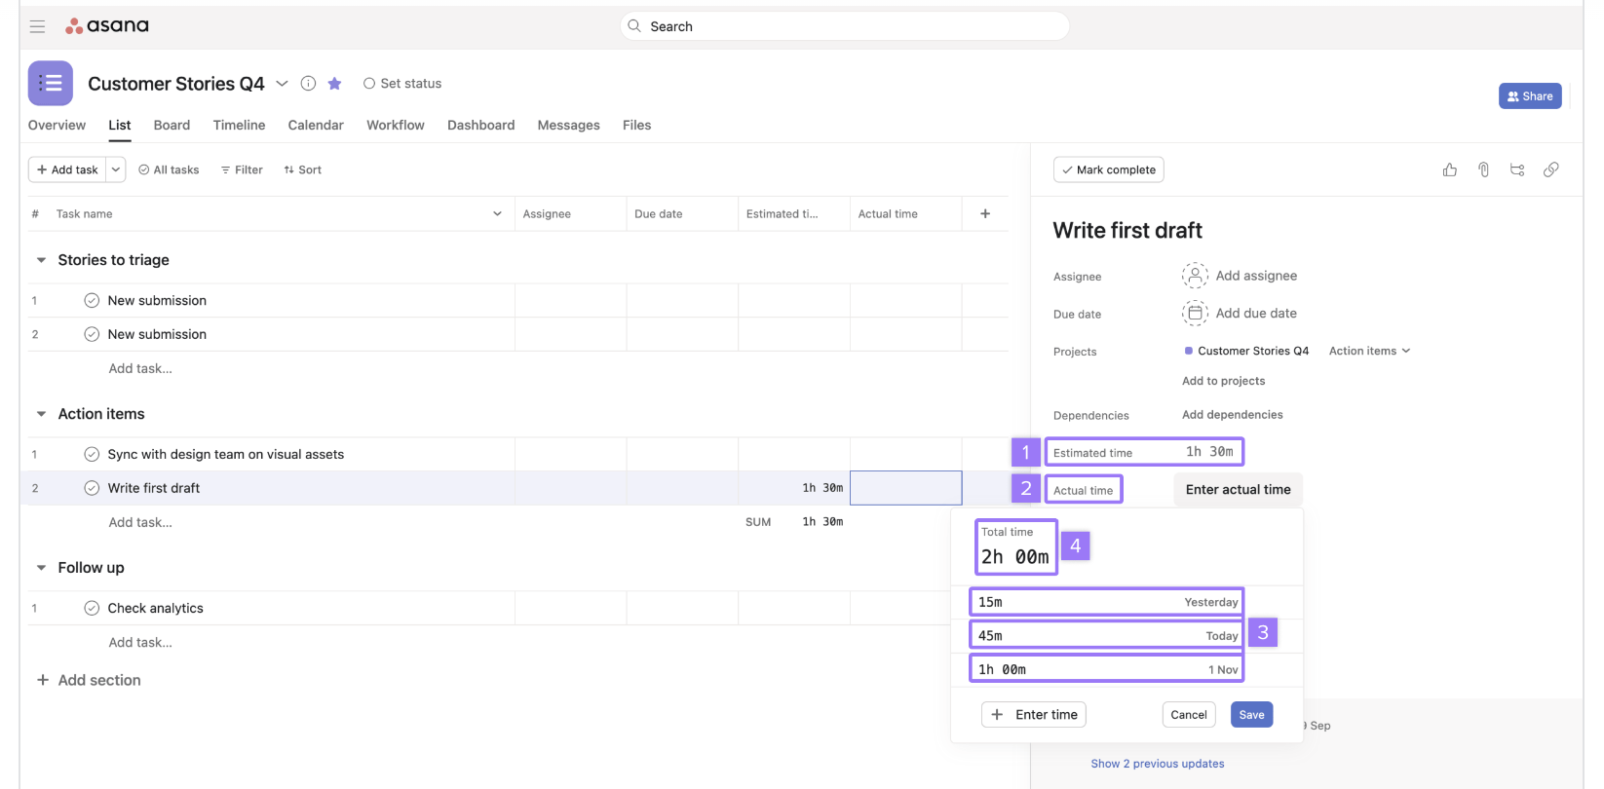Open project info circle icon
This screenshot has width=1604, height=789.
308,84
